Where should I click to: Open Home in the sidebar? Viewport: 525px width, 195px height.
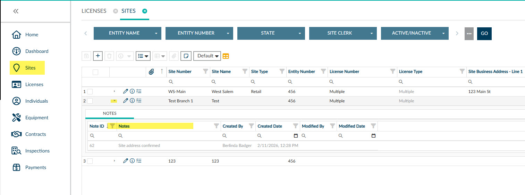pyautogui.click(x=25, y=35)
